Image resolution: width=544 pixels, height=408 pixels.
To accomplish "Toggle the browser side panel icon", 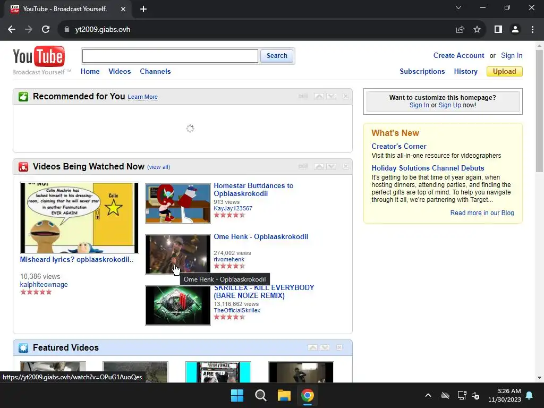I will coord(498,30).
